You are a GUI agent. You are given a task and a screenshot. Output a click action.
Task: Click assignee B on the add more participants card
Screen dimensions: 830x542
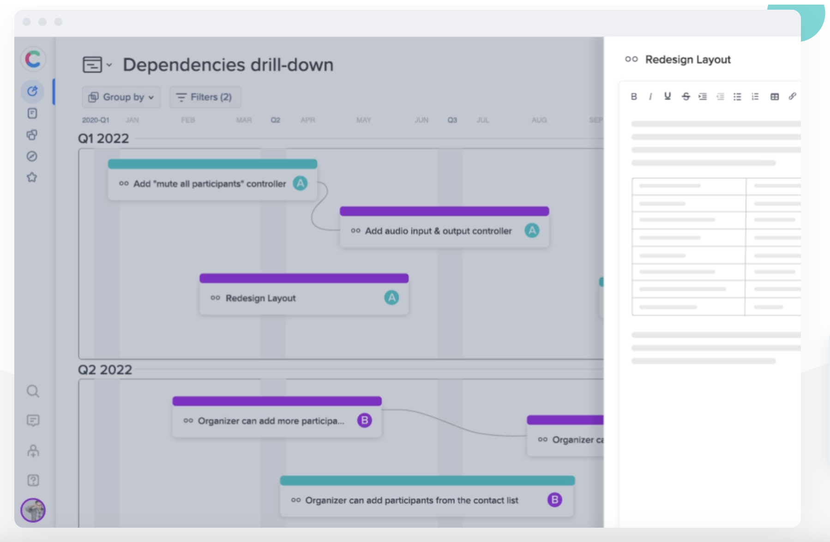click(365, 421)
